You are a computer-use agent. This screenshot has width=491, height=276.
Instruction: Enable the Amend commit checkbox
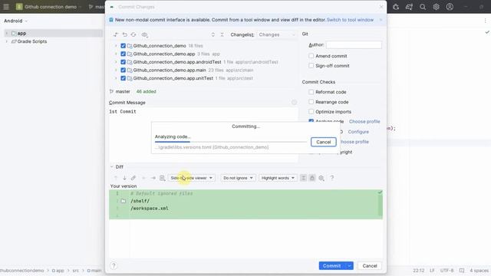coord(311,56)
